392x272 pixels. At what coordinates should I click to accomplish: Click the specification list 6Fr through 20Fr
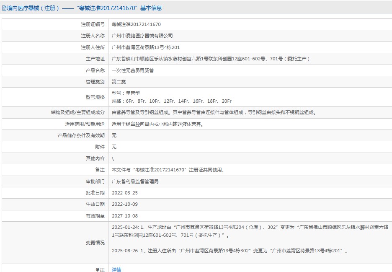171,101
